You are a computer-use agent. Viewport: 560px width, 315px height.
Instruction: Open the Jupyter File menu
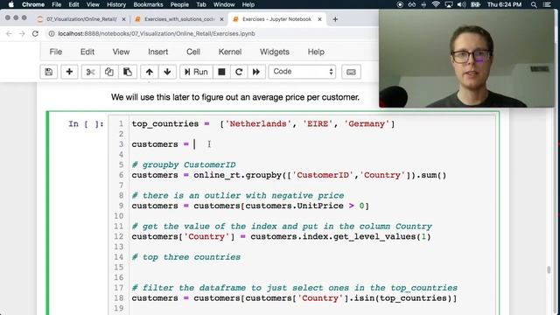[x=56, y=52]
